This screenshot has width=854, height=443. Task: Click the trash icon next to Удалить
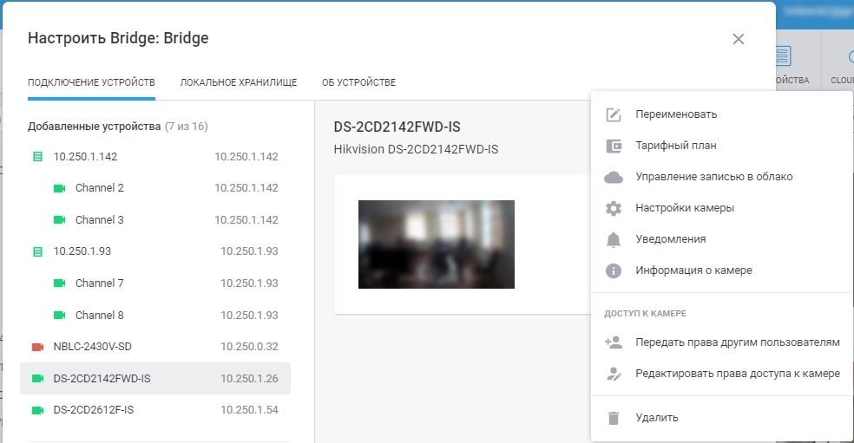(614, 418)
